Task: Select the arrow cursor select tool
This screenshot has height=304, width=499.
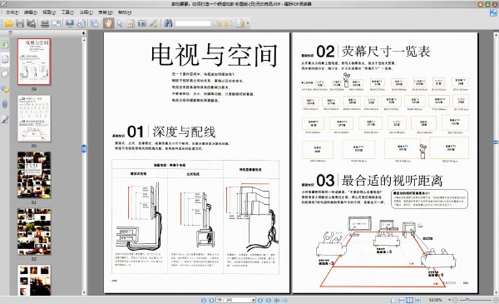Action: (x=120, y=23)
